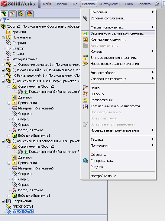The height and width of the screenshot is (221, 165).
Task: Click the 3D sketch on plane icon
Action: [85, 106]
